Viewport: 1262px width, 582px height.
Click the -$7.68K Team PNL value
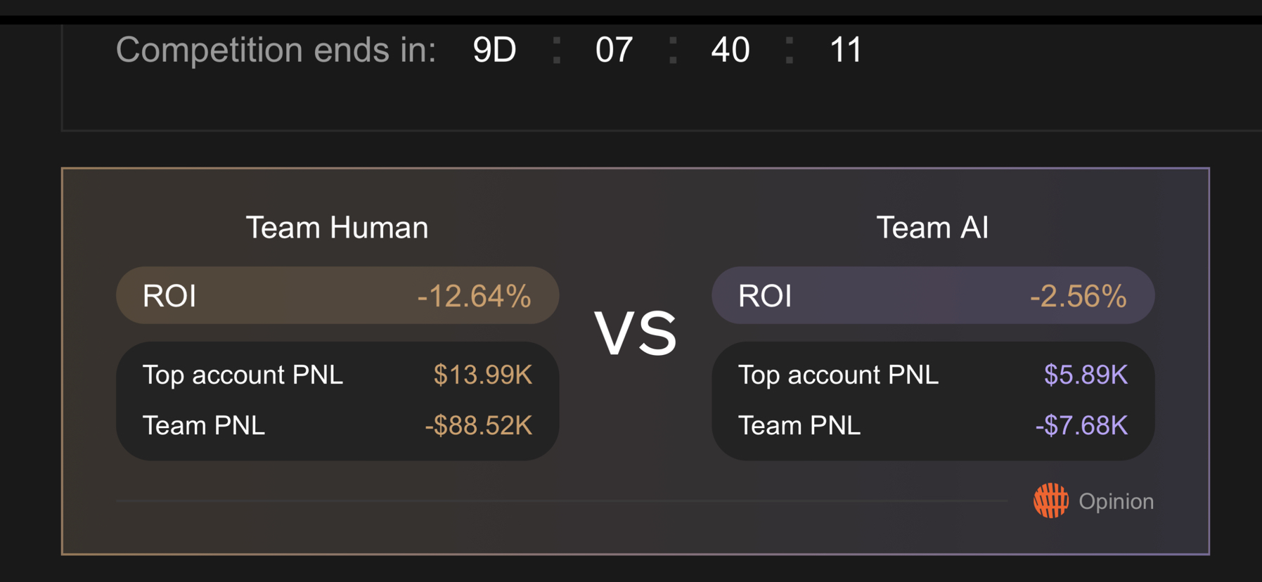(x=1081, y=425)
